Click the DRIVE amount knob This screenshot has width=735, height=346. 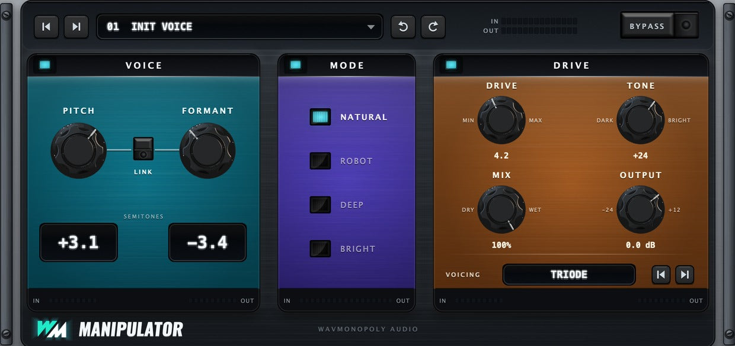click(x=501, y=120)
